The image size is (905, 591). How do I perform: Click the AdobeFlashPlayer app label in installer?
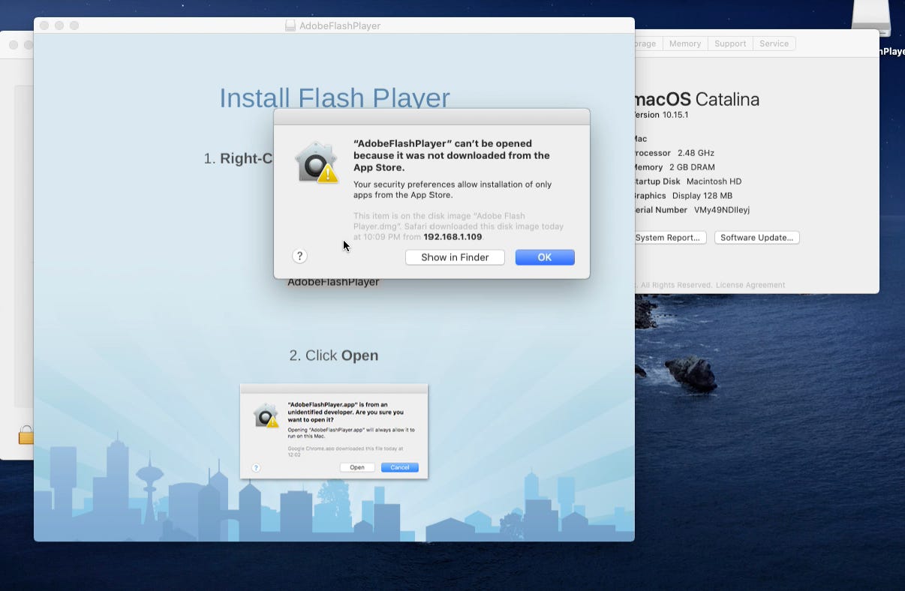click(333, 282)
